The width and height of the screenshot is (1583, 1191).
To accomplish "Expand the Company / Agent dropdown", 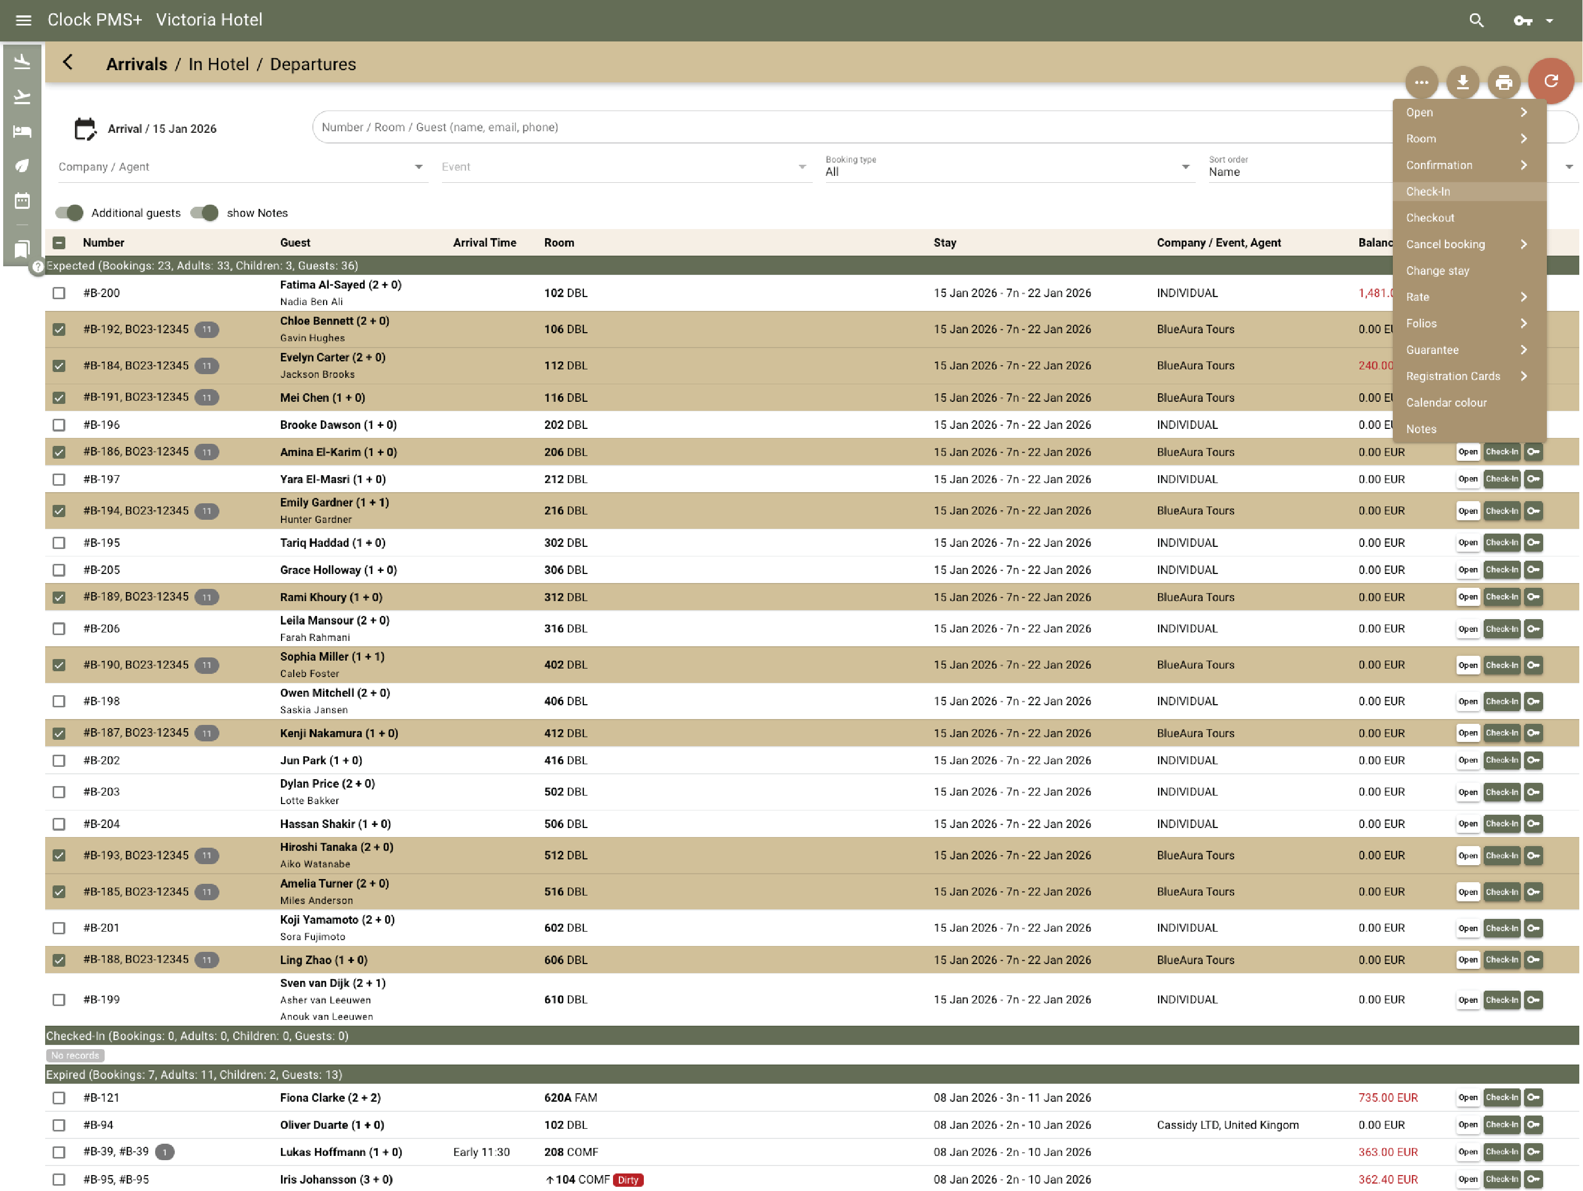I will (x=419, y=167).
